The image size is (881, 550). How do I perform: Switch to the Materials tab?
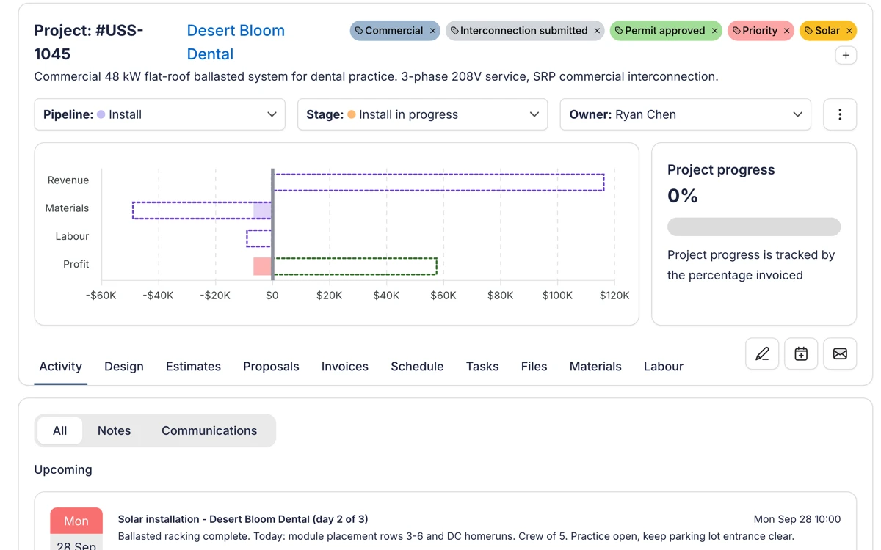(x=595, y=367)
